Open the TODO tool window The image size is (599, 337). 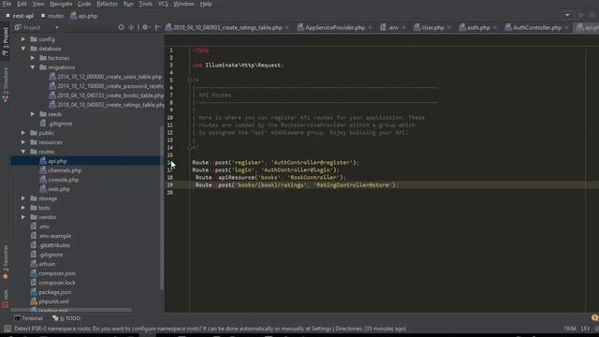66,318
